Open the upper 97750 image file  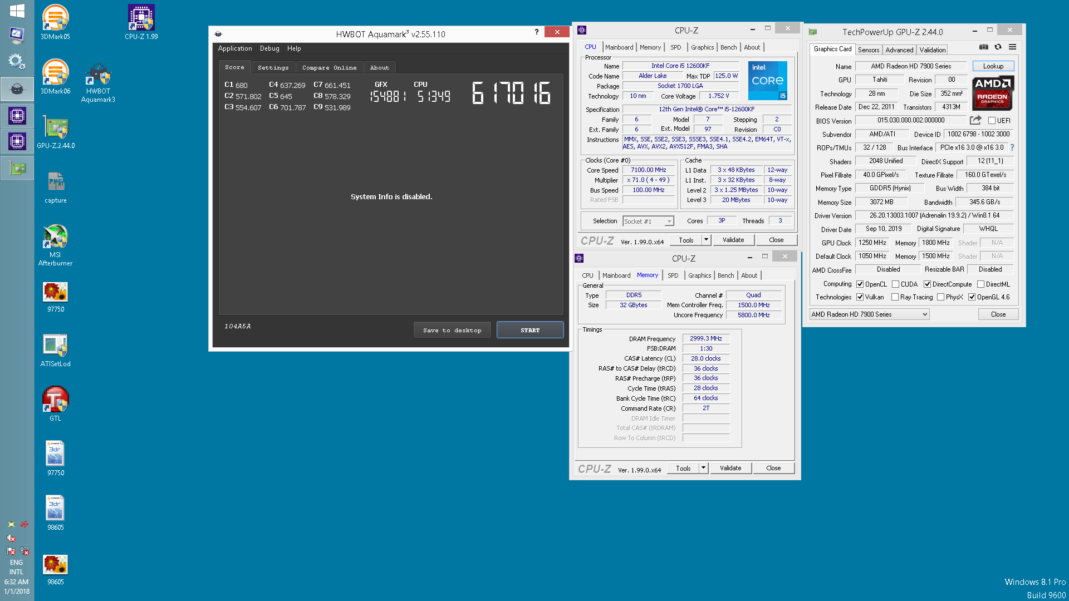point(55,296)
